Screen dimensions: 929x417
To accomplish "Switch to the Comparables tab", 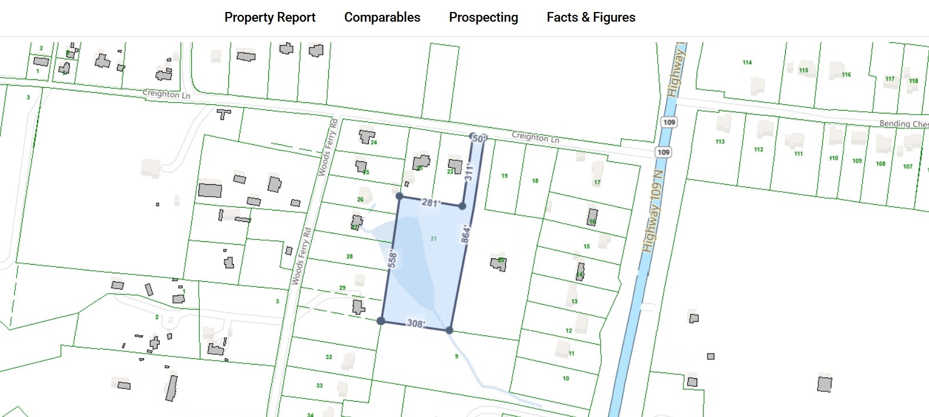I will point(382,18).
